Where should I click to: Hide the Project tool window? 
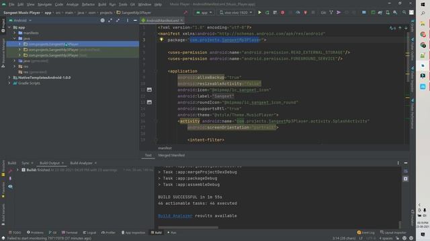coord(135,21)
